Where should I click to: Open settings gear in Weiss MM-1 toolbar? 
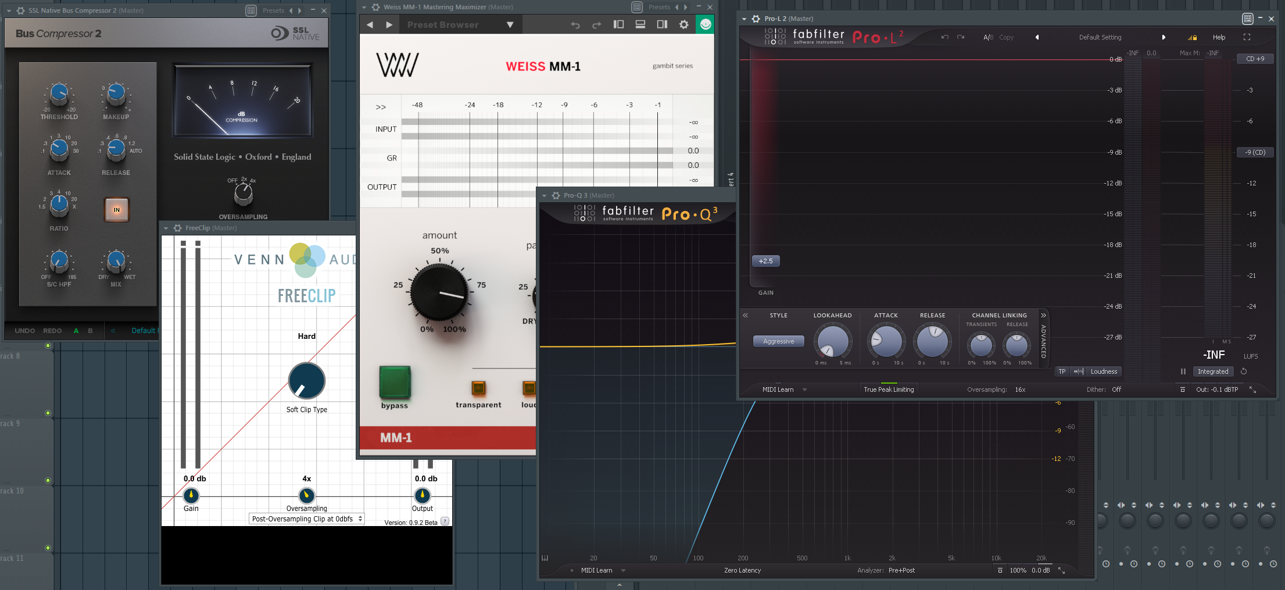[x=684, y=24]
